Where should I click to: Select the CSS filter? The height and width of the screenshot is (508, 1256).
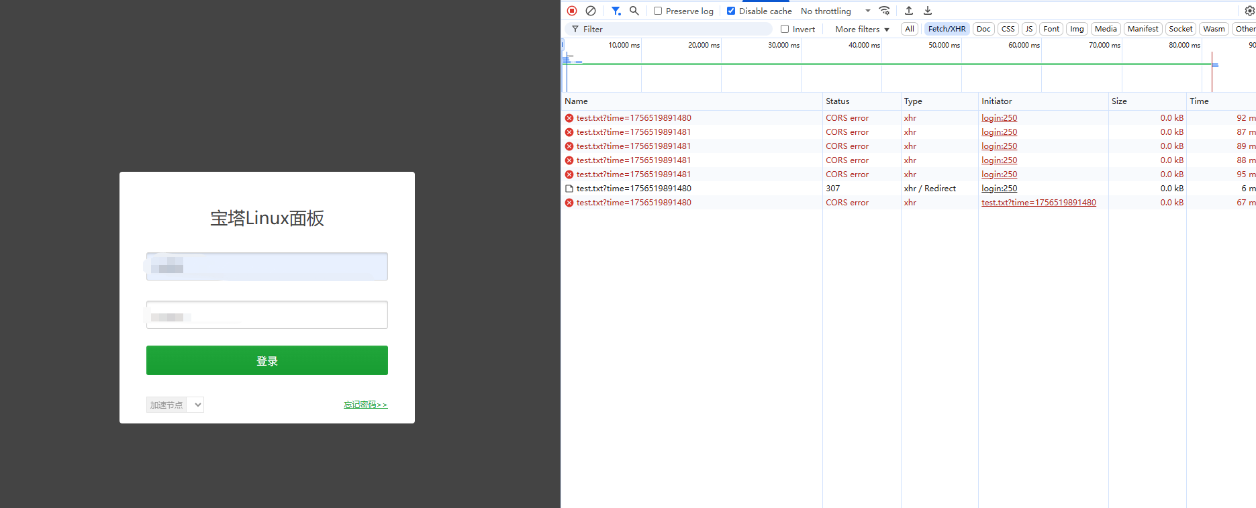1008,29
